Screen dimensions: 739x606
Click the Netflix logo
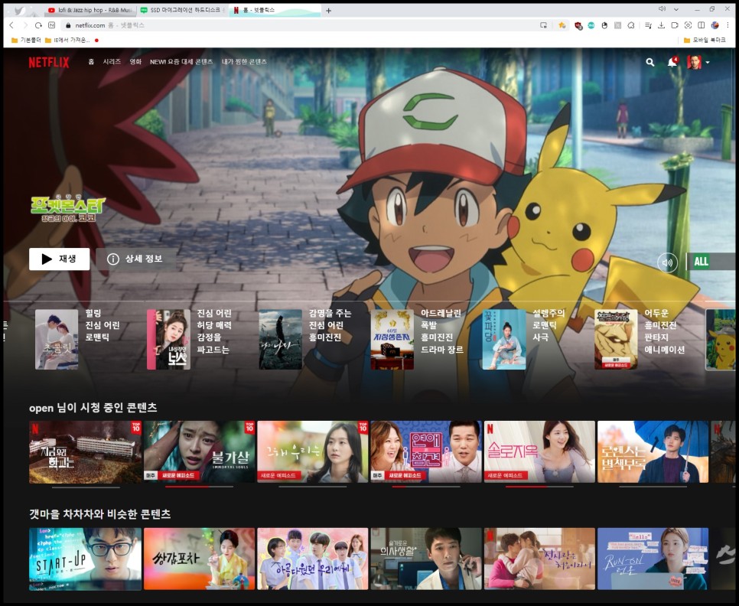[x=48, y=62]
